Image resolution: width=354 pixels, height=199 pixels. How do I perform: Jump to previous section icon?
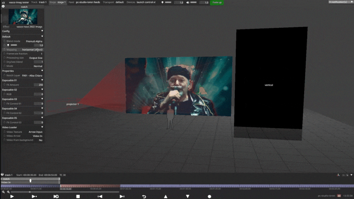[100, 196]
